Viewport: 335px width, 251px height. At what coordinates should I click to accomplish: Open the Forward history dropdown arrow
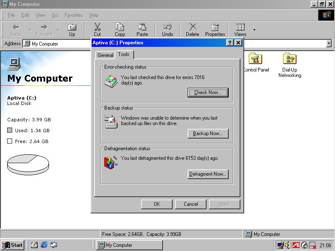coord(58,30)
